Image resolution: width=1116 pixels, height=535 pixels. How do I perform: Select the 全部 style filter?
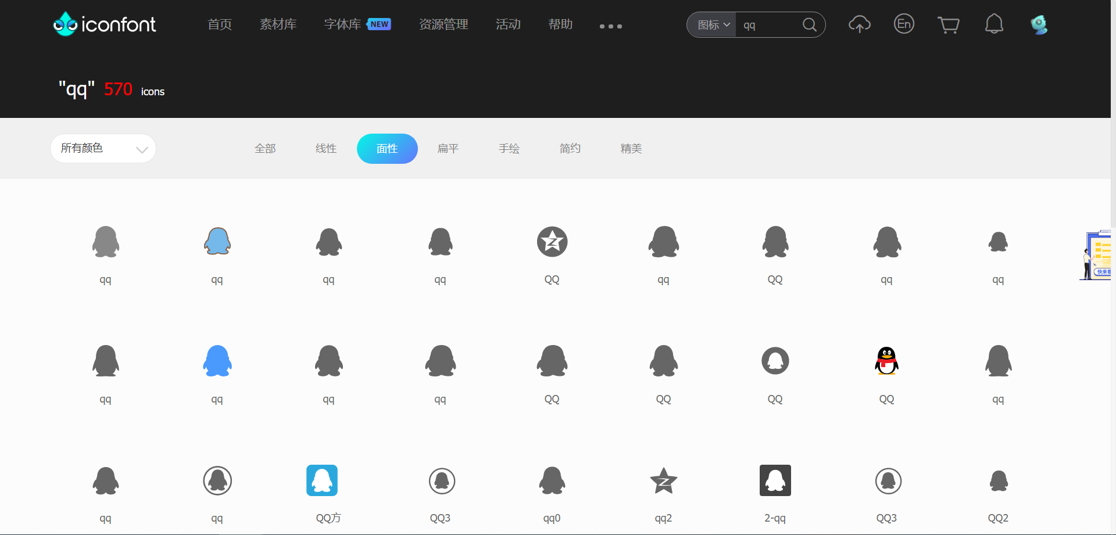pos(265,149)
